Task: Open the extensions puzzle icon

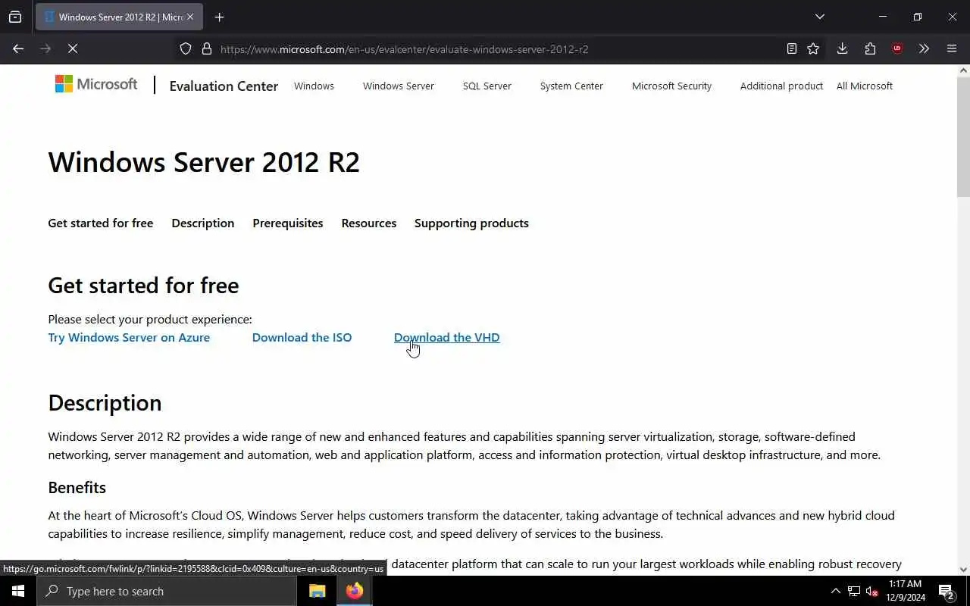Action: click(x=870, y=48)
